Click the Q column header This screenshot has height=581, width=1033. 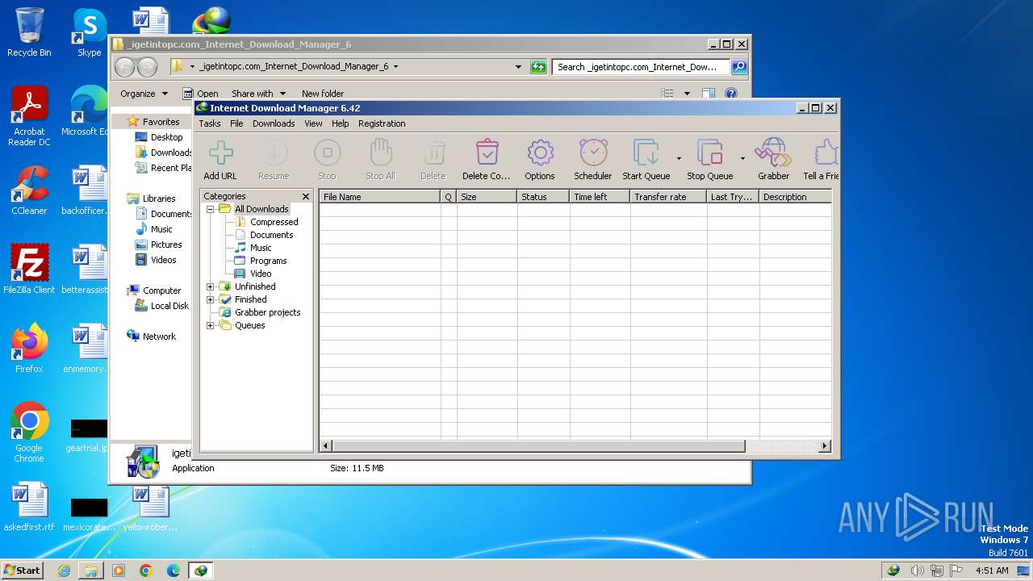click(x=449, y=197)
